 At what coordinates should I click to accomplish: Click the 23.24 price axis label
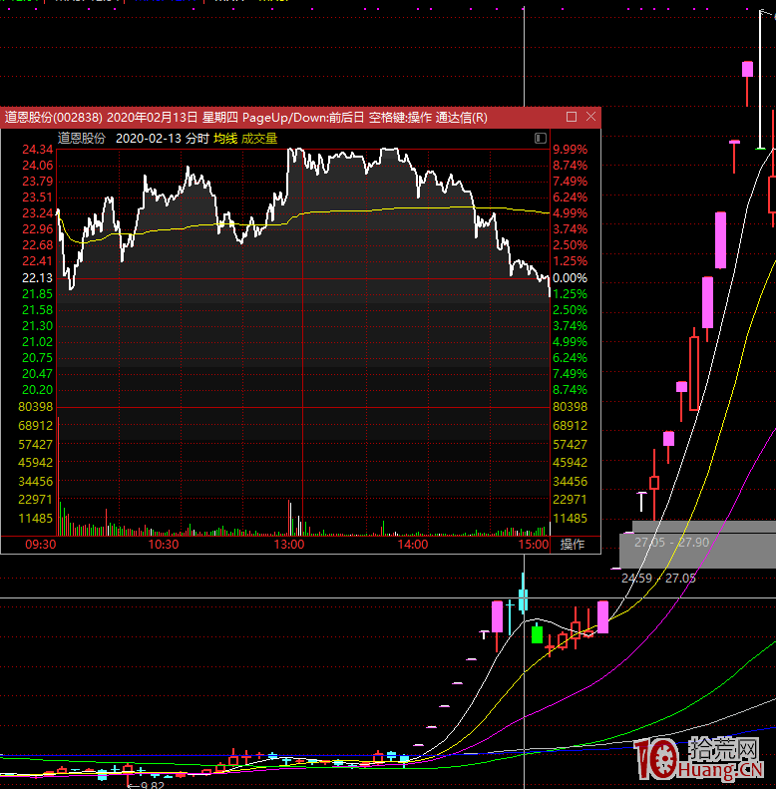click(x=37, y=213)
